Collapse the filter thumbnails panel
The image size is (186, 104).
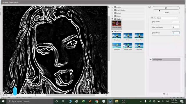click(x=150, y=7)
